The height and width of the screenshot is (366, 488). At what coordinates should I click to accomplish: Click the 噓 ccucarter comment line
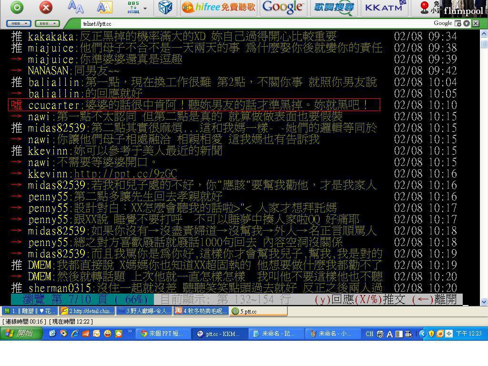tap(194, 105)
